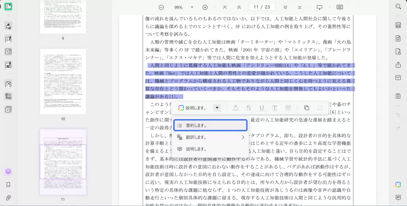Viewport: 407px width, 206px height.
Task: Select the page 11 thumbnail
Action: pyautogui.click(x=63, y=162)
